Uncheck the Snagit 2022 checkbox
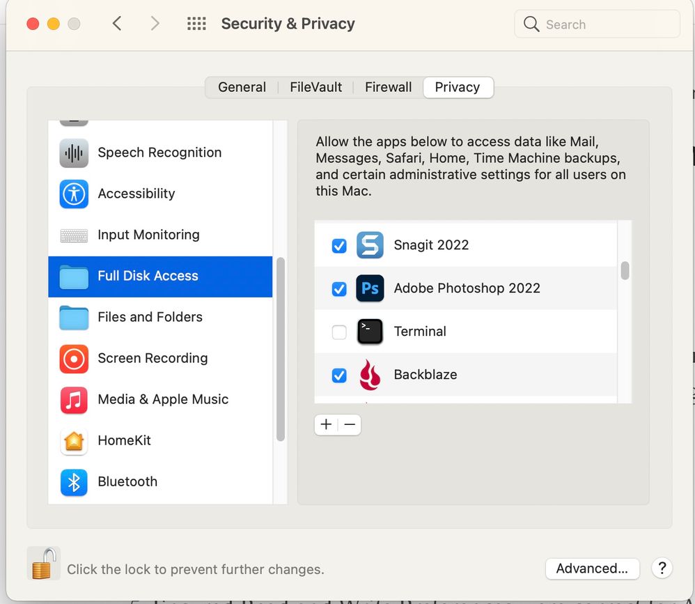Viewport: 695px width, 604px height. (339, 245)
